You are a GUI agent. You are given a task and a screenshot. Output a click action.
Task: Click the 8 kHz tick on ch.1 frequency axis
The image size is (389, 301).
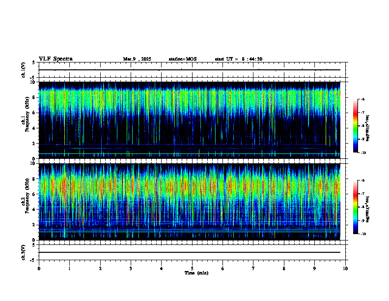34,97
